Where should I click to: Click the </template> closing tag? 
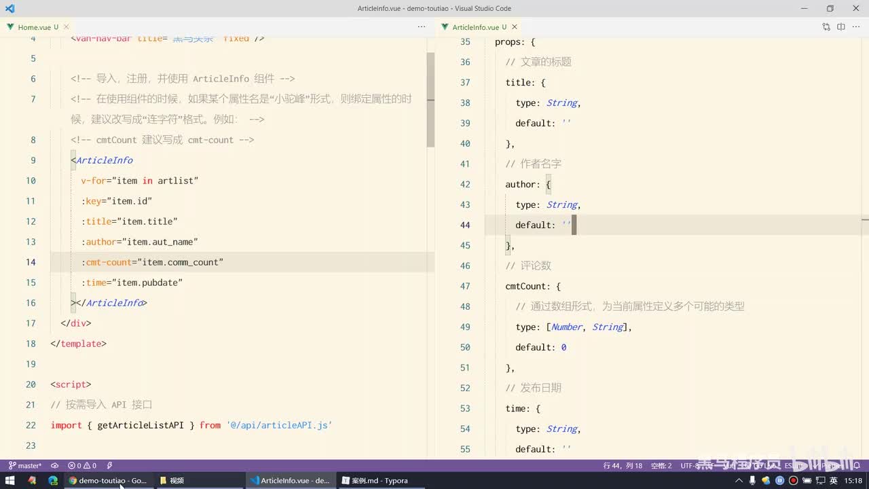pos(79,344)
